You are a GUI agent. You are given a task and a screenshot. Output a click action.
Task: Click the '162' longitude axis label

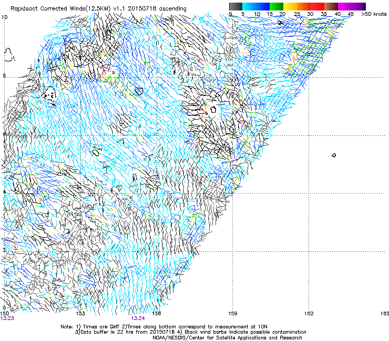tap(309, 314)
